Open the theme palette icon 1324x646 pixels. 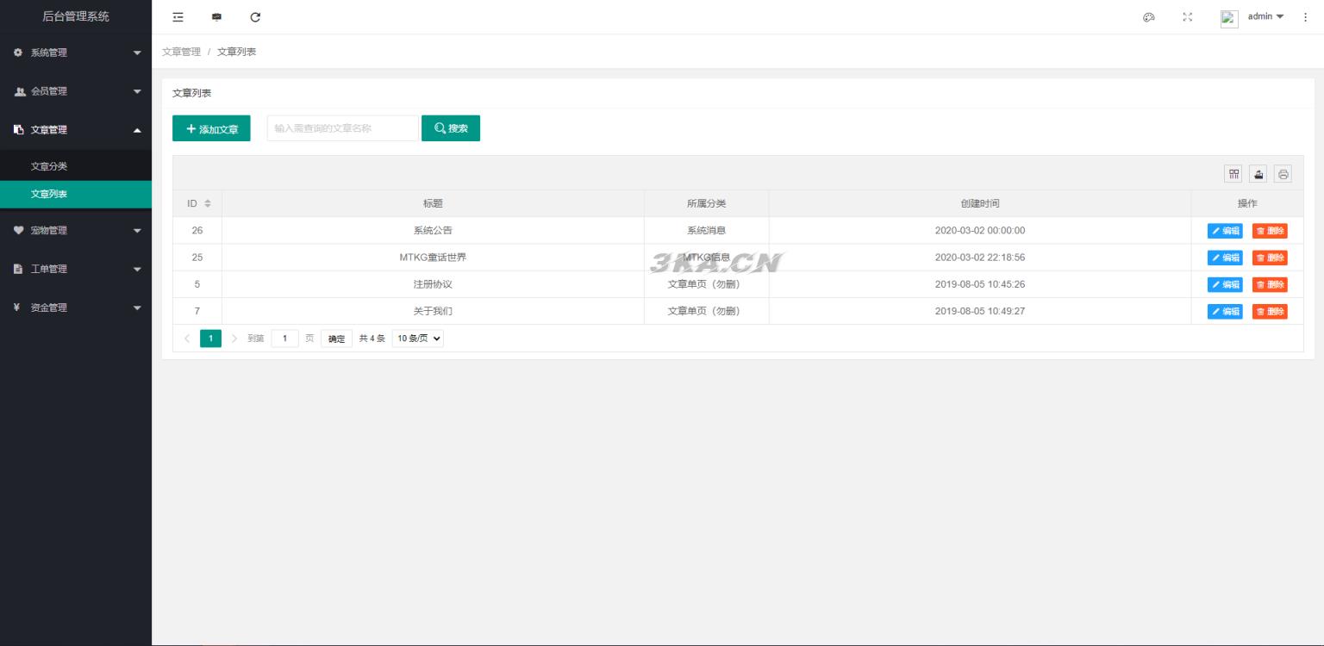[1148, 17]
